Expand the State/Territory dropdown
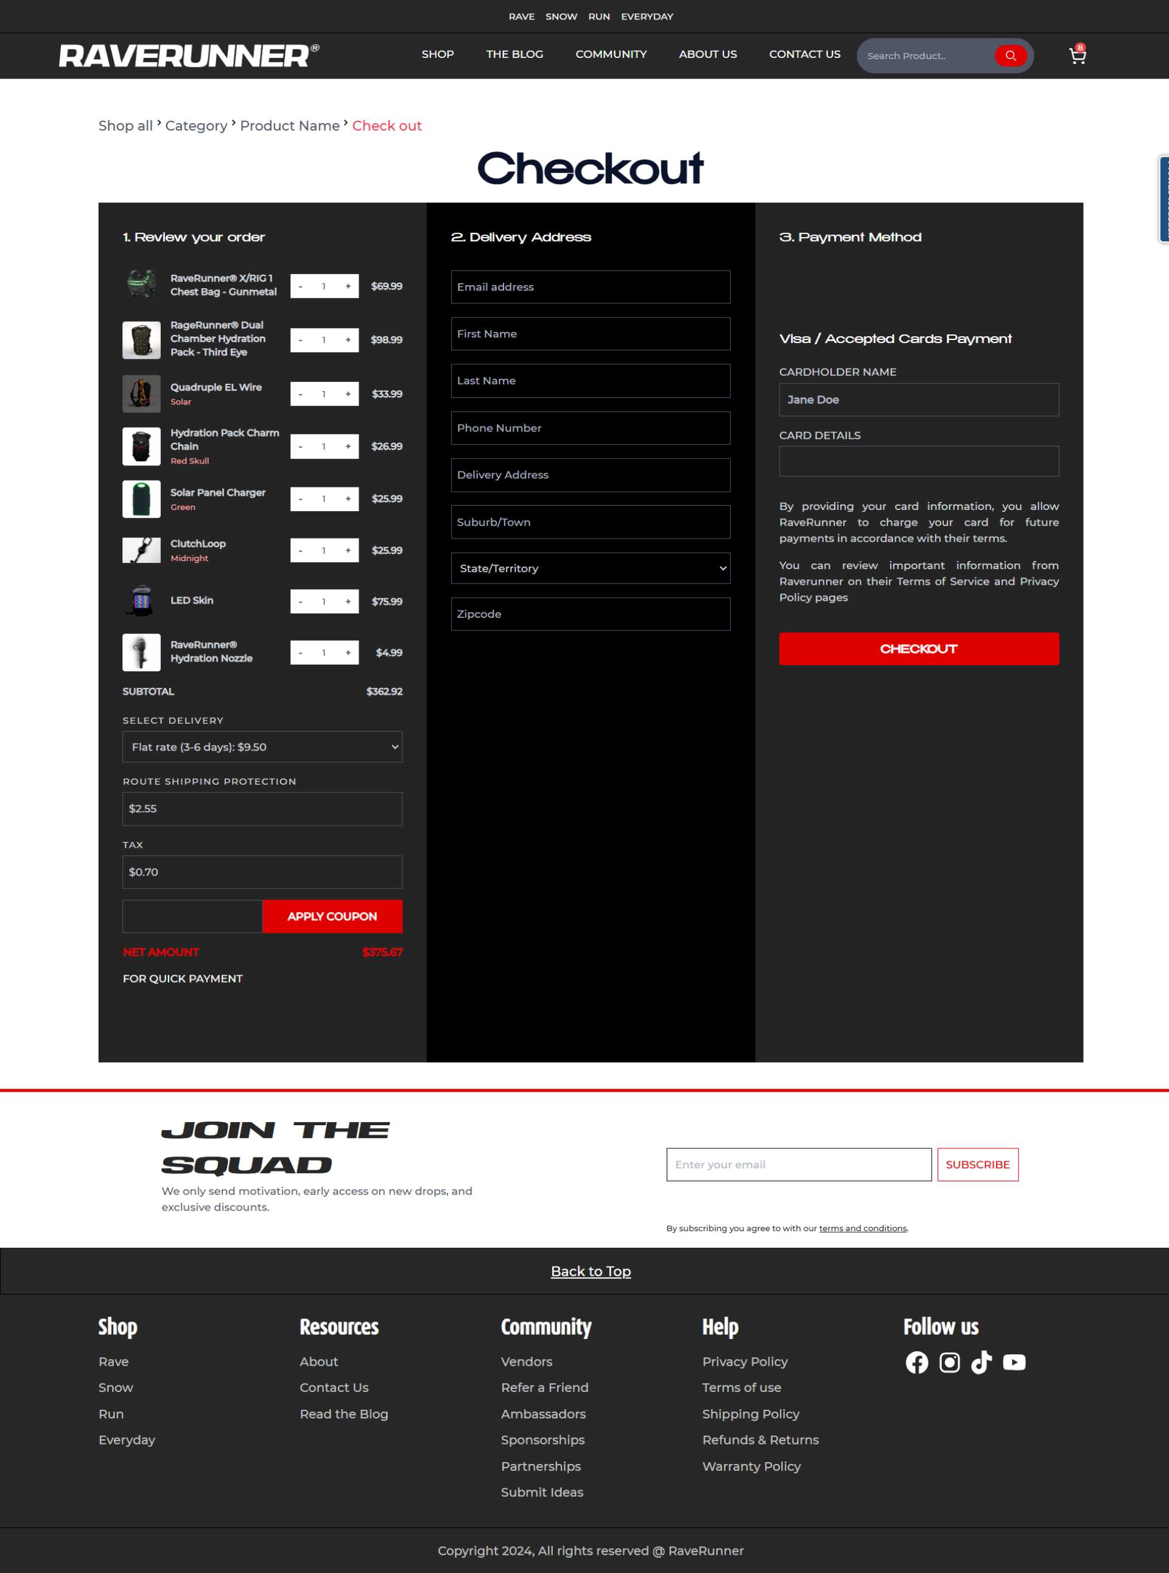The width and height of the screenshot is (1169, 1573). coord(590,568)
